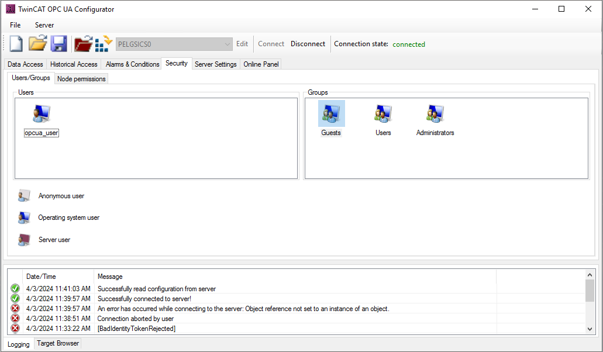Switch to the Target Browser tab

(58, 344)
